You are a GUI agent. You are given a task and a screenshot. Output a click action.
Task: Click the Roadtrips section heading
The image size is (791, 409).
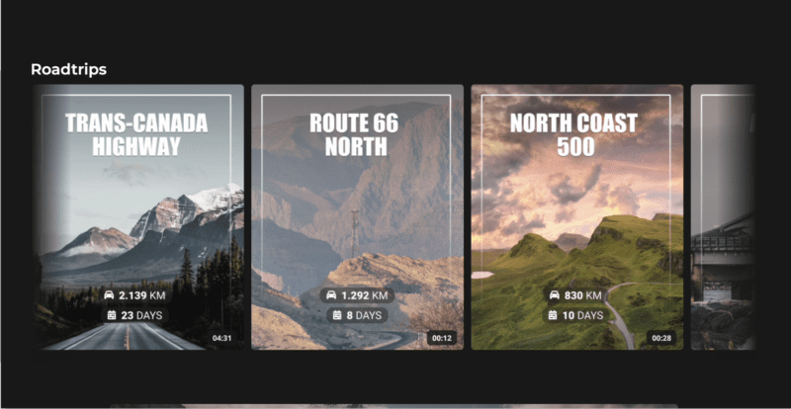pos(68,69)
